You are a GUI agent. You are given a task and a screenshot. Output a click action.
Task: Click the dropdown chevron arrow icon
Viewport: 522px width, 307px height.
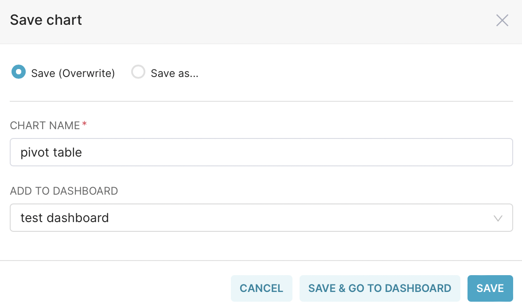coord(498,218)
